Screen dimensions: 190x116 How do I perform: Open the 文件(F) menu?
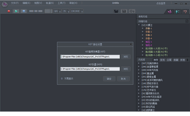[x=15, y=3]
